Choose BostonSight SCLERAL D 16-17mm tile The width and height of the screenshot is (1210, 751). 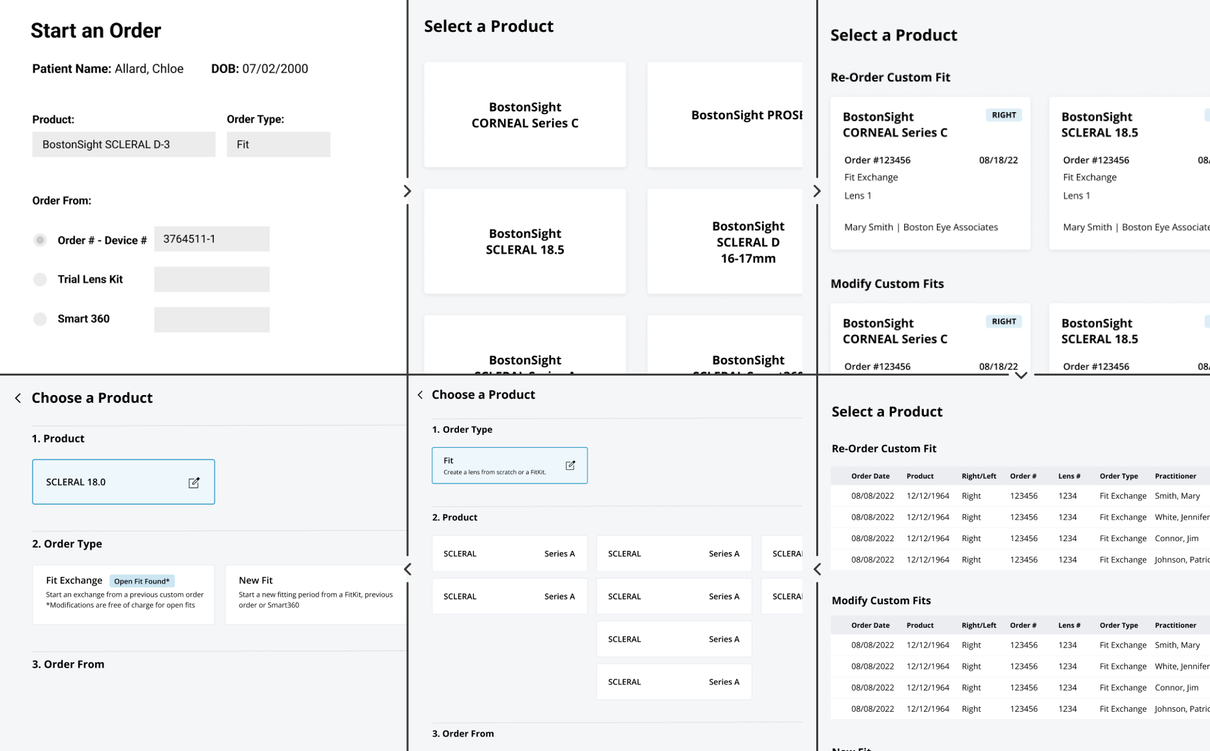(725, 241)
